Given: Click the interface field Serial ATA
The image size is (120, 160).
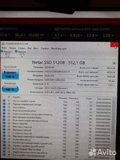Looking at the screenshot, I should [60, 76].
